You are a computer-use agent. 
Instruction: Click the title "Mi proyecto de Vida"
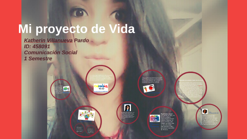click(x=77, y=29)
